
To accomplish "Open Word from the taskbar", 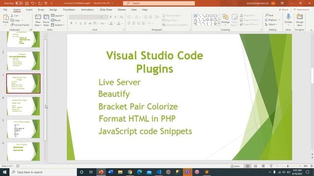I will 110,172.
